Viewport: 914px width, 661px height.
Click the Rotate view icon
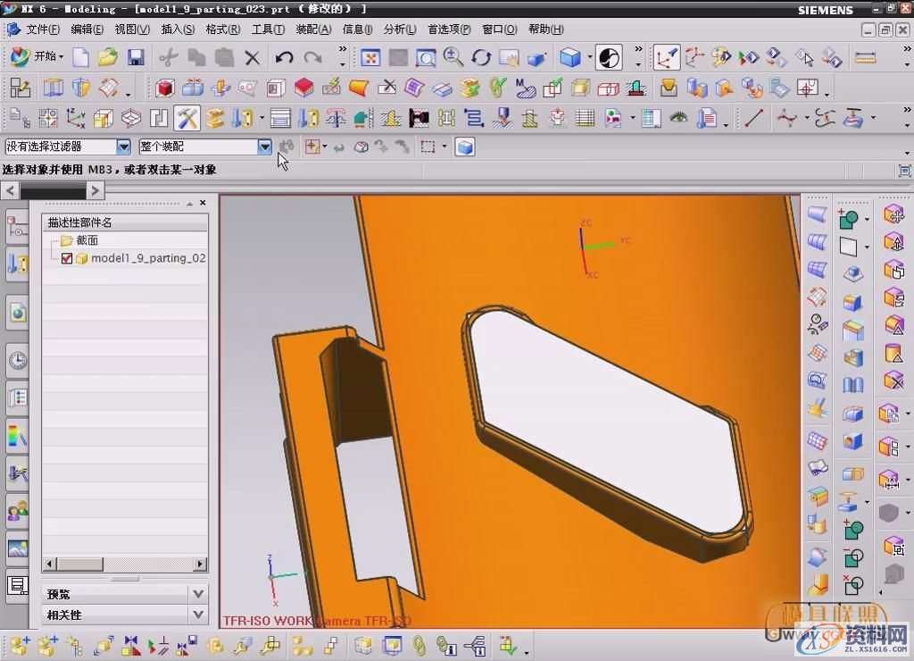[481, 58]
